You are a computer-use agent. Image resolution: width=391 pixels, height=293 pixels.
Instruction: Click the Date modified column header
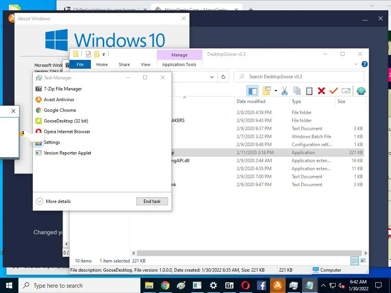tap(251, 101)
